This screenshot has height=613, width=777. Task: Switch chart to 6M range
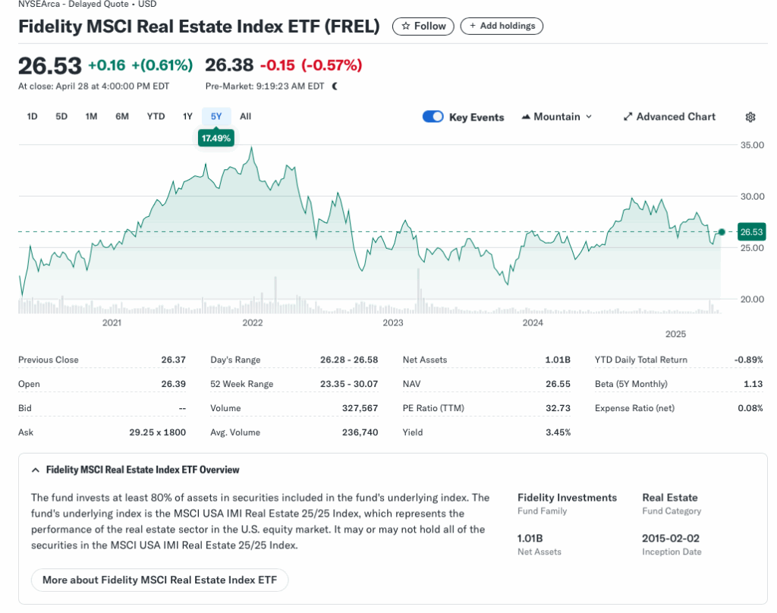122,117
